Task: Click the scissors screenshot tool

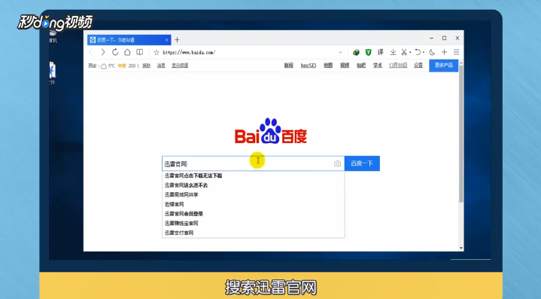Action: tap(404, 52)
